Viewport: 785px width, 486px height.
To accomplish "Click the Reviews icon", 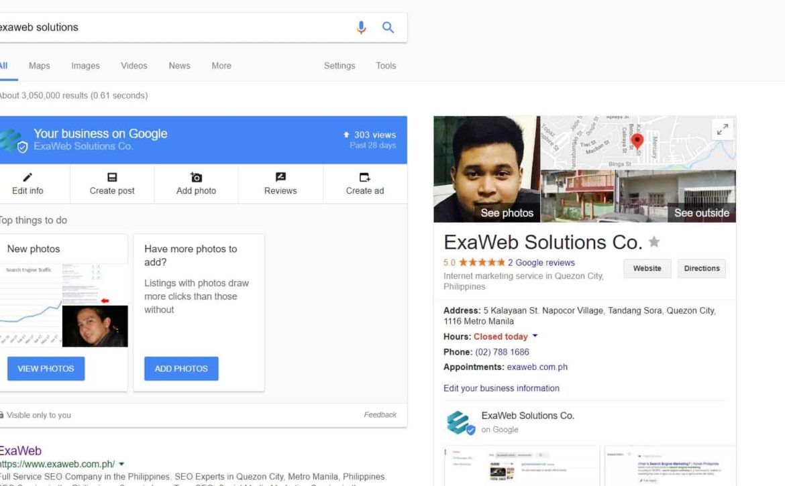I will pyautogui.click(x=280, y=177).
